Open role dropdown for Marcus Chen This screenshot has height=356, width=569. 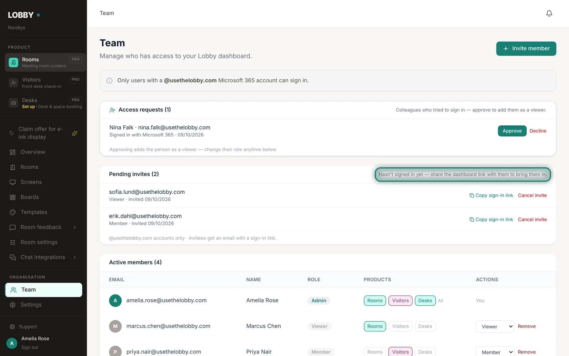(x=495, y=326)
